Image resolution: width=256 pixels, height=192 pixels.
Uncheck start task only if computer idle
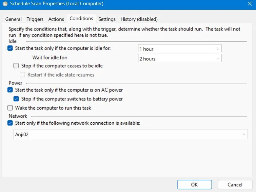10,48
